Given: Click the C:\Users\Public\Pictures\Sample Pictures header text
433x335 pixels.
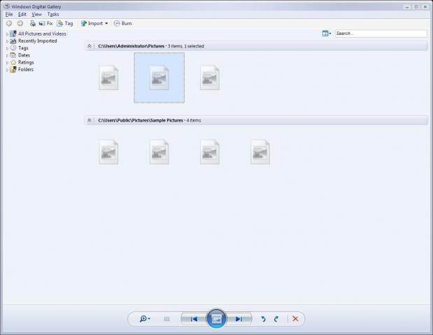Looking at the screenshot, I should coord(141,120).
